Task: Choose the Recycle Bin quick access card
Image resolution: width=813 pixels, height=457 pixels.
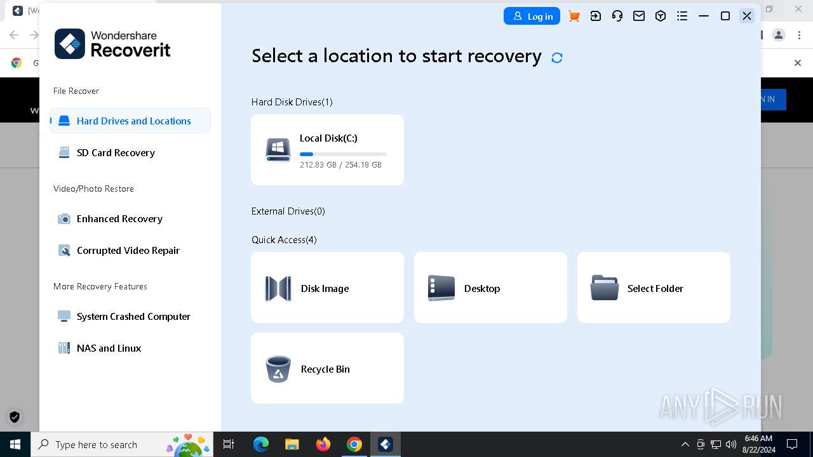Action: (327, 368)
